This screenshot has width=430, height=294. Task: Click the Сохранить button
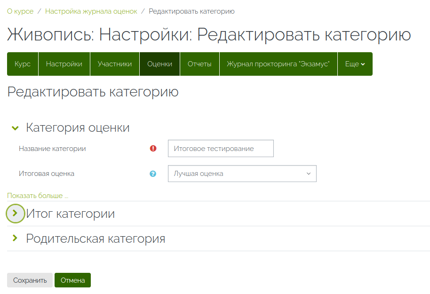(x=30, y=280)
